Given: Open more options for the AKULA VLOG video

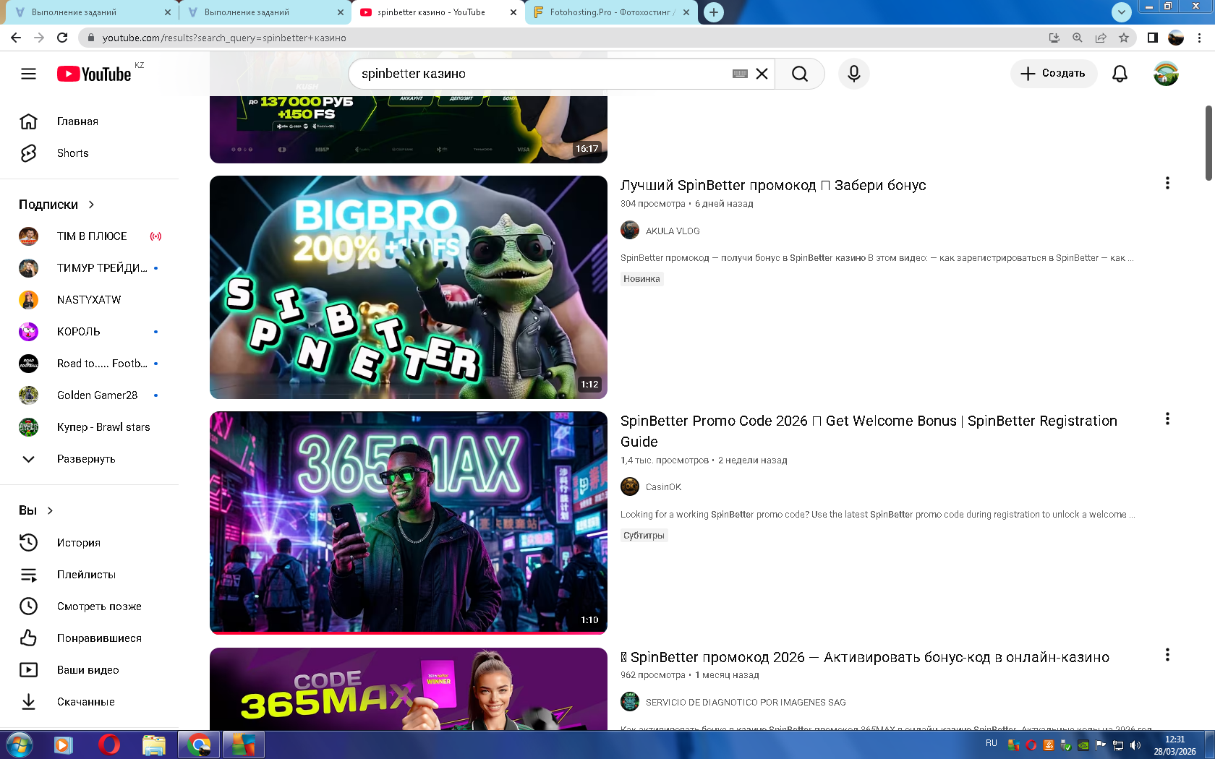Looking at the screenshot, I should pos(1167,184).
